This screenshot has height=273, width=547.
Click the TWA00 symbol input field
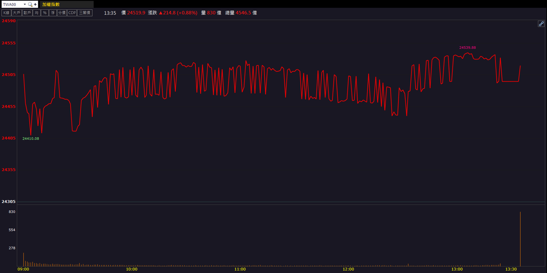12,5
